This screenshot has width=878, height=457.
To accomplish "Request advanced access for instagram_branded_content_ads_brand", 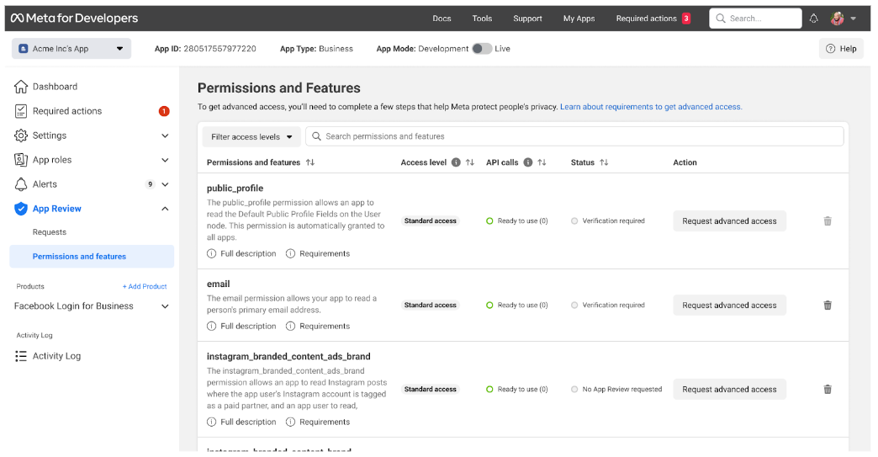I will [x=730, y=389].
